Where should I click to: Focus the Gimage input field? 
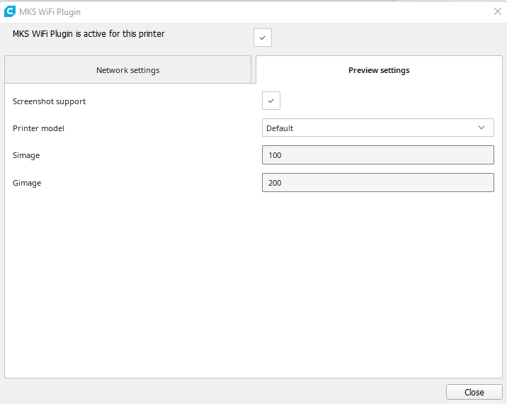[x=377, y=183]
